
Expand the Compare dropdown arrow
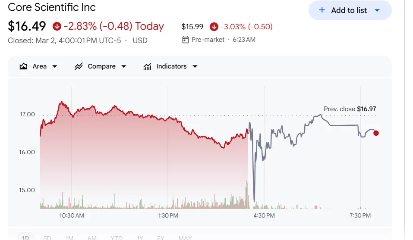point(124,66)
